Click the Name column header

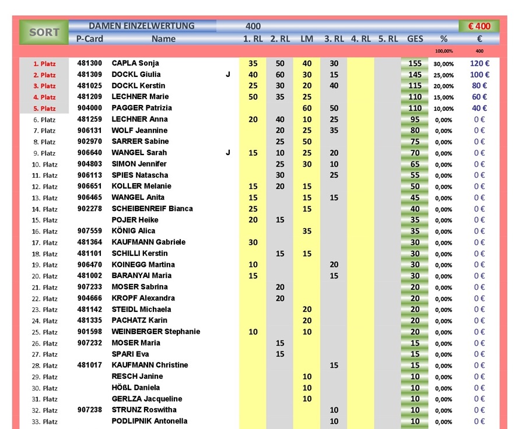click(163, 38)
